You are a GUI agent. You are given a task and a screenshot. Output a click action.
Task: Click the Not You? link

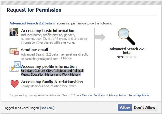tap(47, 108)
